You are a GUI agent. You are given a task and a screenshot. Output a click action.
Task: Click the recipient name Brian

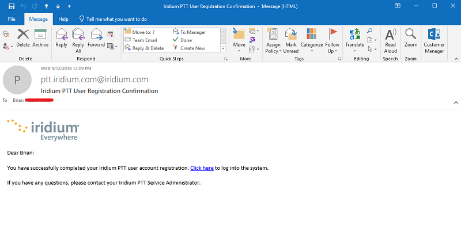pyautogui.click(x=18, y=100)
